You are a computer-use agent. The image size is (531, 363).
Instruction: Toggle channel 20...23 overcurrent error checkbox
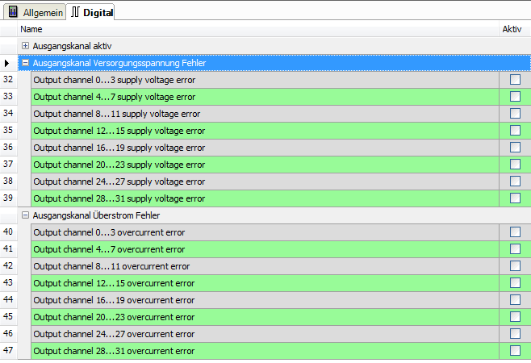coord(515,316)
